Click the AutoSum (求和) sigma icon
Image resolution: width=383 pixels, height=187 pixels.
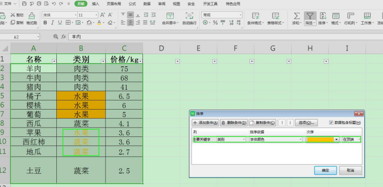297,16
